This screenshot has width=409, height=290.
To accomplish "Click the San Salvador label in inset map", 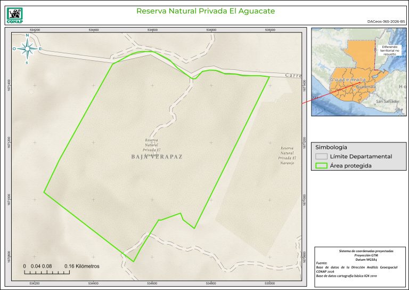I will pyautogui.click(x=387, y=101).
